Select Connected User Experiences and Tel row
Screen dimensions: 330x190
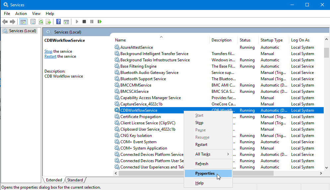(x=219, y=167)
